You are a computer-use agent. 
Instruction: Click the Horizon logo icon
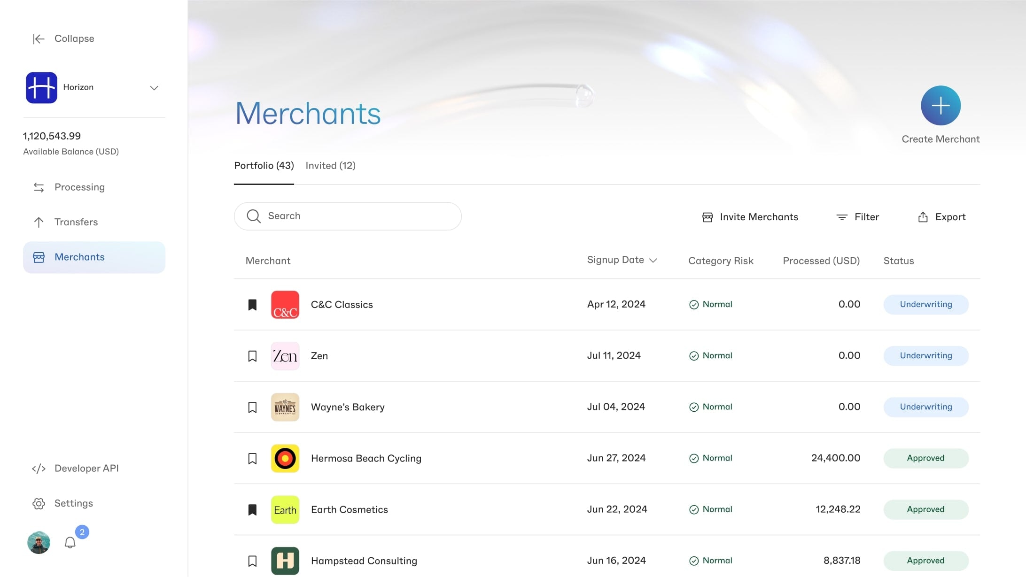[41, 88]
